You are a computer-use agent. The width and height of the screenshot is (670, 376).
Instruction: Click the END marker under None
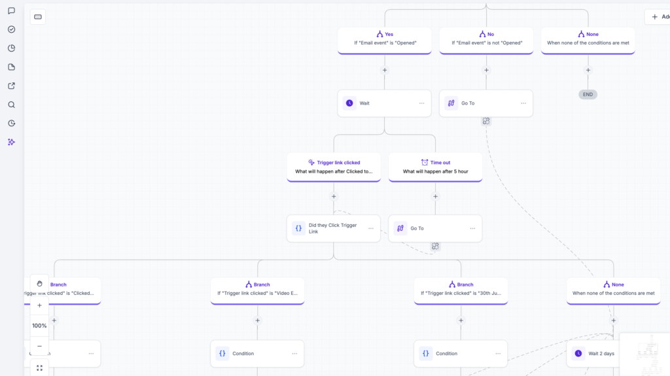click(588, 94)
